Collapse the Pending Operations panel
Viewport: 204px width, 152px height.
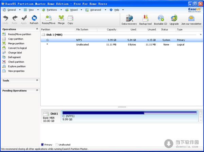[37, 90]
